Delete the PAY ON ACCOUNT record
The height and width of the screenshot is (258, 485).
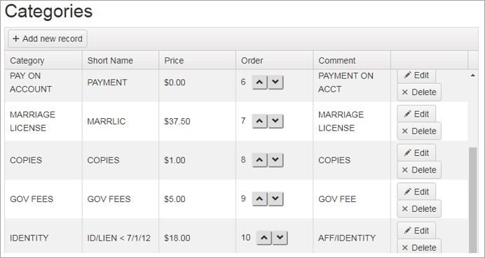[419, 92]
